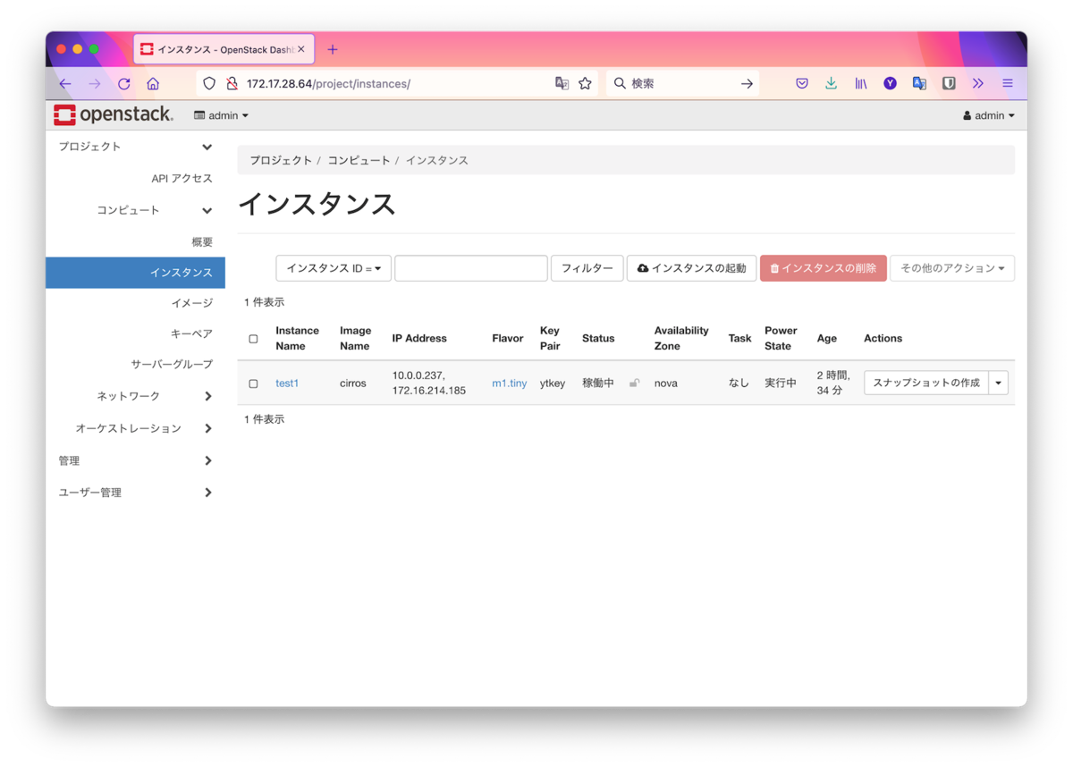Click the search go arrow

pos(747,83)
